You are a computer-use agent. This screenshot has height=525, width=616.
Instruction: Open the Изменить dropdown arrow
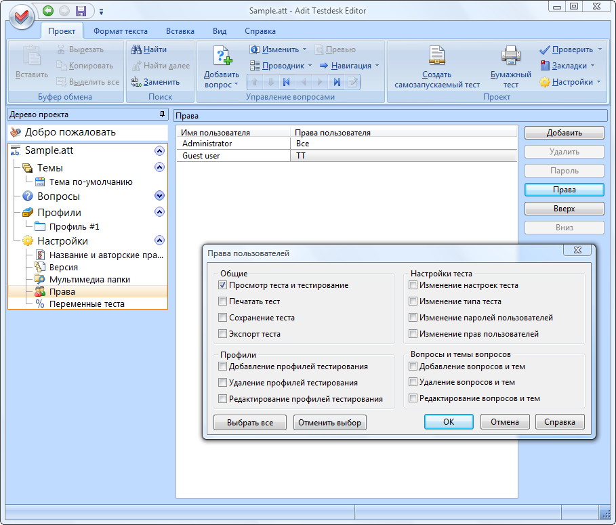click(x=304, y=49)
